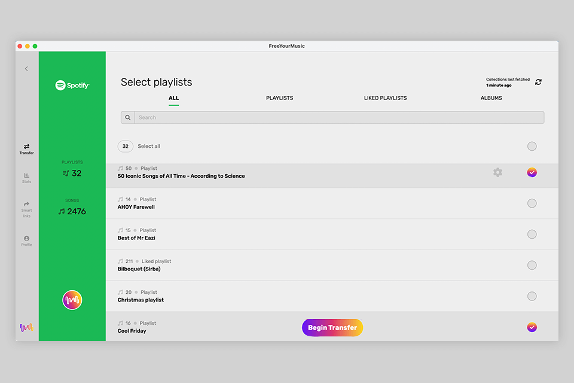Click the Spotify logo in green panel

72,85
